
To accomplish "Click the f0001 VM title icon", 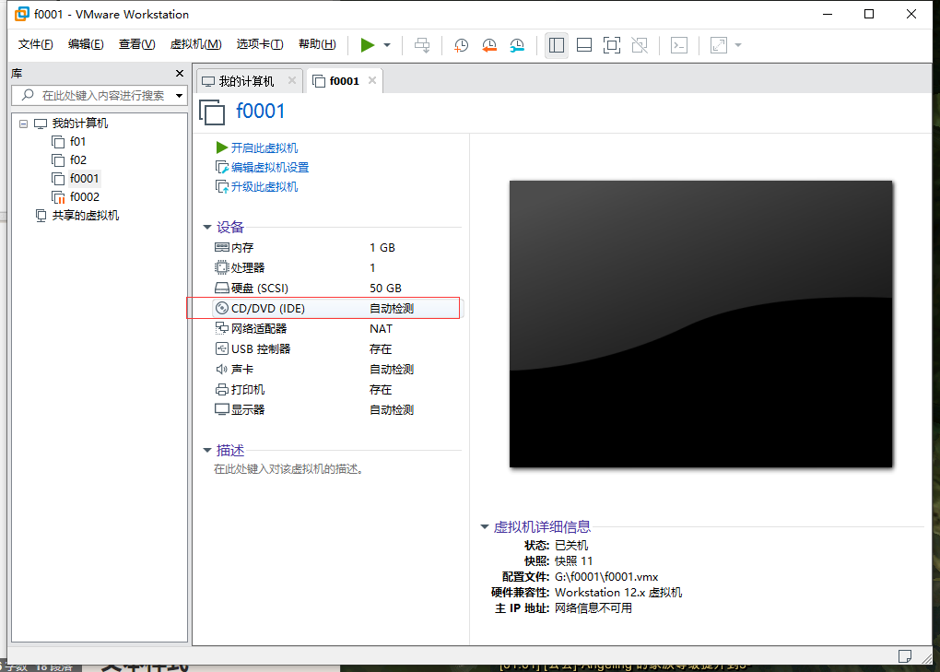I will pyautogui.click(x=212, y=112).
